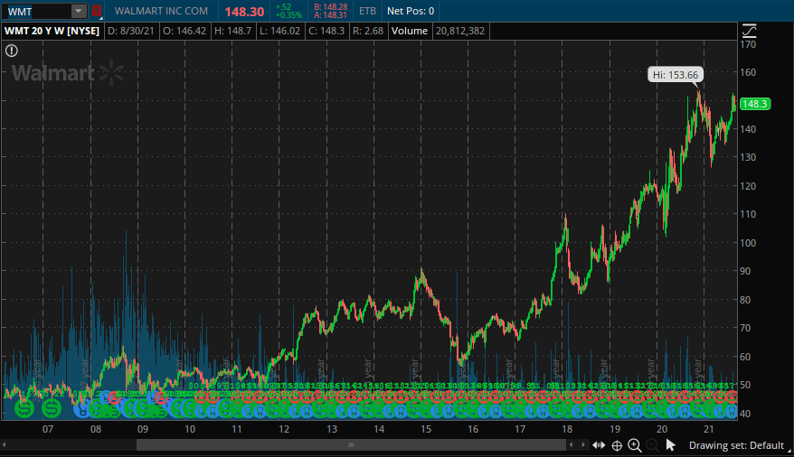Click the 100 price axis label

748,243
